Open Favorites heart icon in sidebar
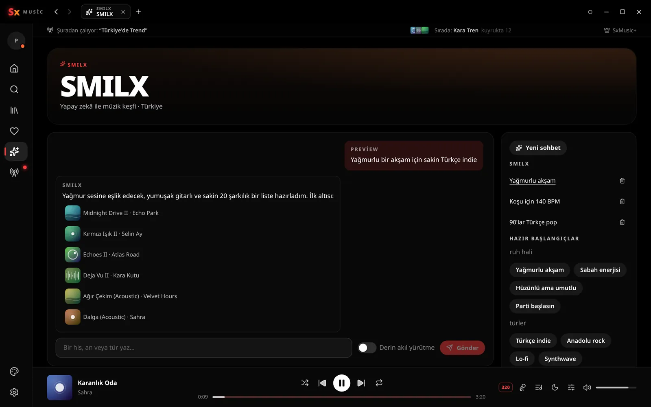Viewport: 651px width, 407px height. tap(14, 131)
